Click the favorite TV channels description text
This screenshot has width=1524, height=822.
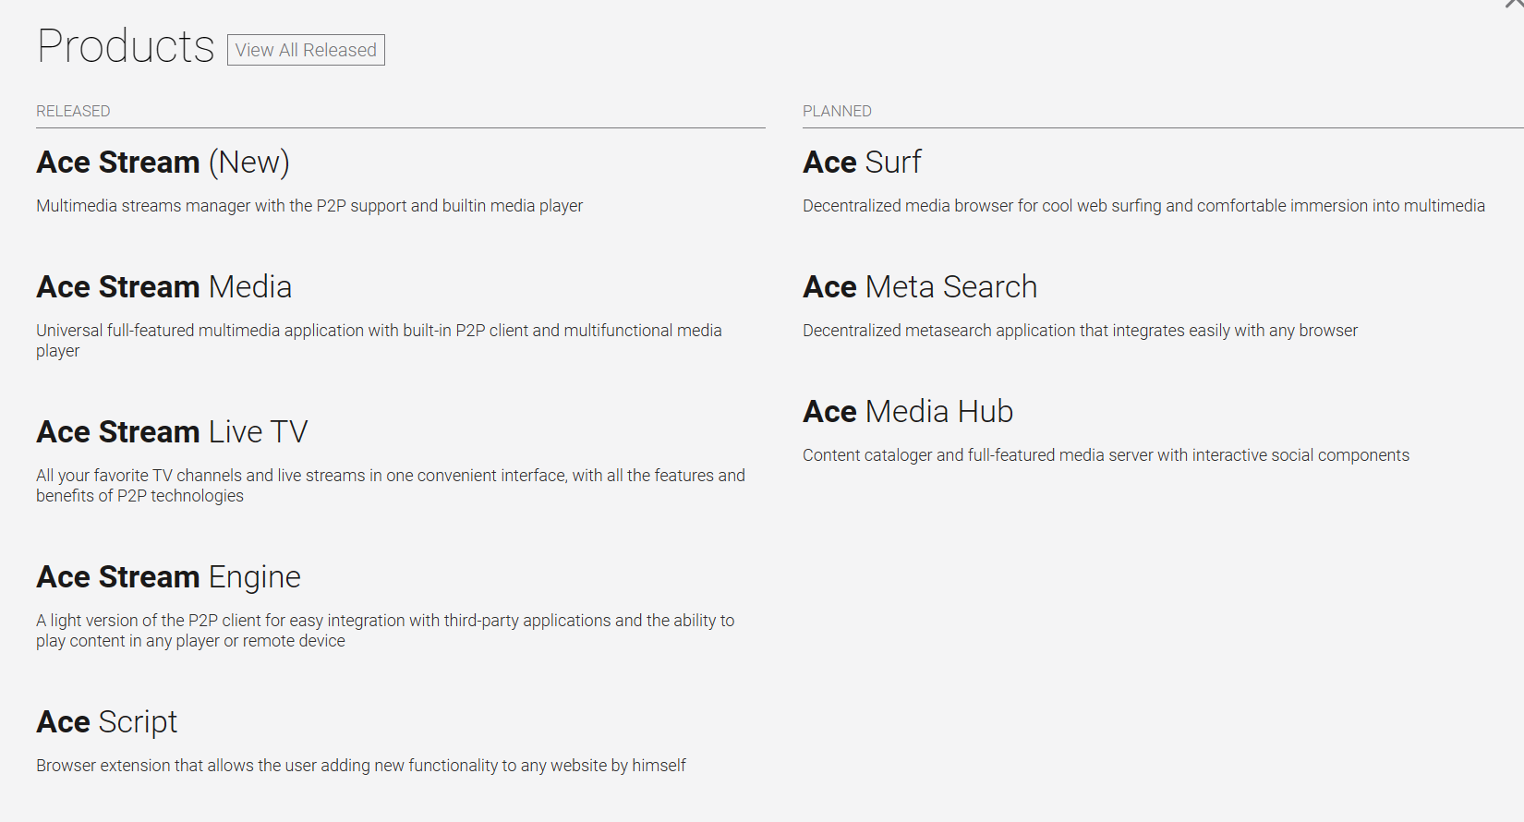[390, 476]
